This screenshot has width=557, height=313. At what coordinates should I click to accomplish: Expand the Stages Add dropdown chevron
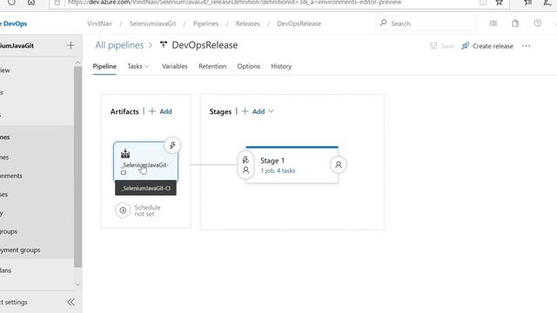(x=271, y=111)
